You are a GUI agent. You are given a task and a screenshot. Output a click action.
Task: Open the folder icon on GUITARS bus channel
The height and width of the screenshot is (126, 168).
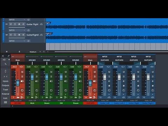(90, 97)
